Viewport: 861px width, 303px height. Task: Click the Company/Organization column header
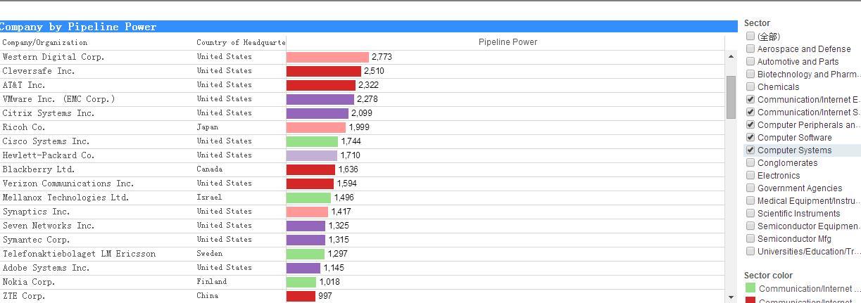(x=45, y=43)
